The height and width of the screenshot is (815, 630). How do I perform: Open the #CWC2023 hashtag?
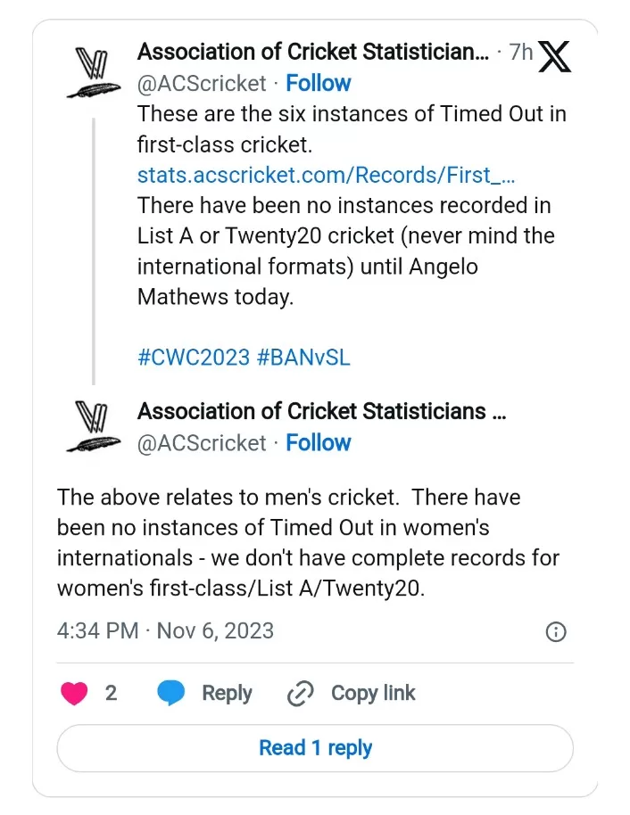[x=193, y=358]
